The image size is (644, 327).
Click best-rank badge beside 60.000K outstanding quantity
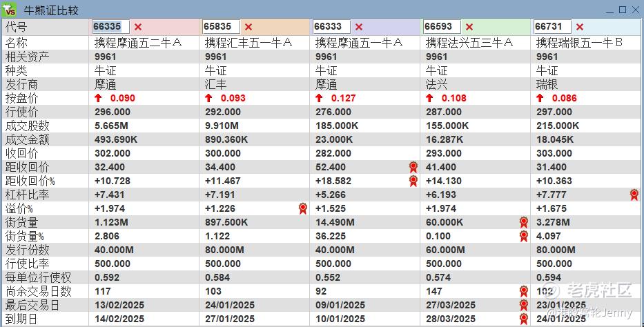tap(524, 222)
